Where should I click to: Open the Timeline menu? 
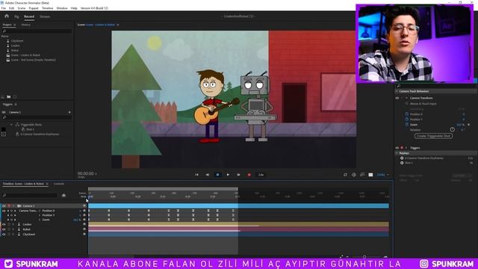47,8
